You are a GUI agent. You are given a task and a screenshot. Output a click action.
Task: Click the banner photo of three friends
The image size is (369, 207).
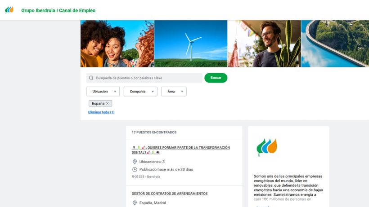tap(117, 44)
